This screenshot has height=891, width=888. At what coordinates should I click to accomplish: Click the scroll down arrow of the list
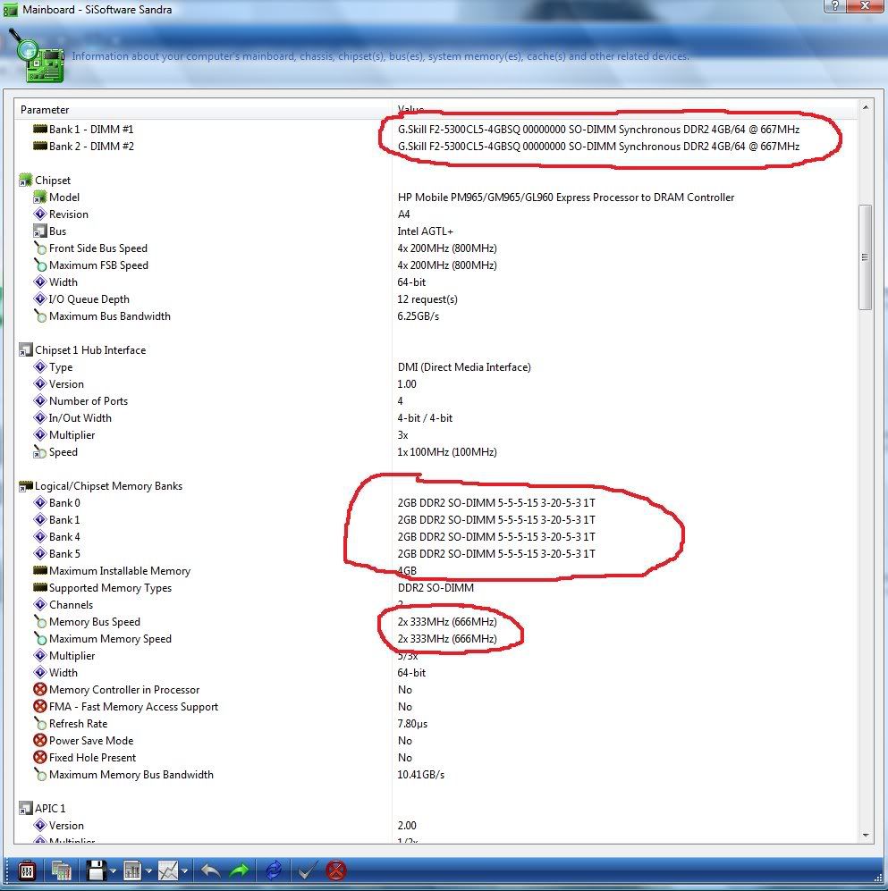point(866,836)
